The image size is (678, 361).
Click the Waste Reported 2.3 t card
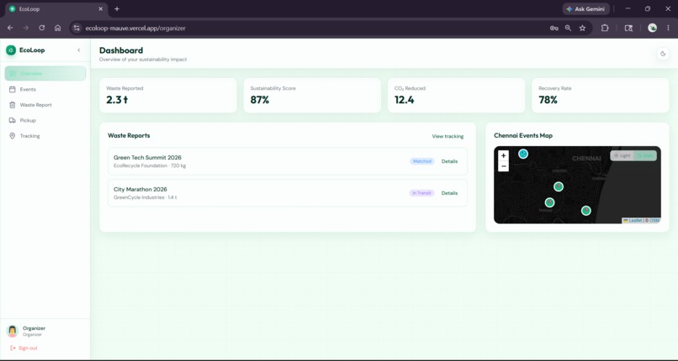(x=167, y=96)
